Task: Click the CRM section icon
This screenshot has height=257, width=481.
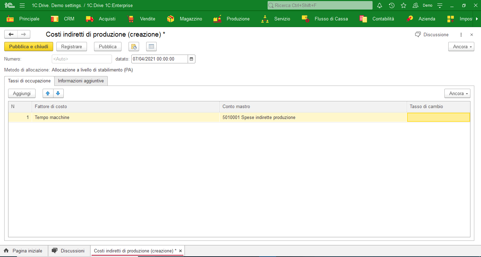Action: point(55,19)
